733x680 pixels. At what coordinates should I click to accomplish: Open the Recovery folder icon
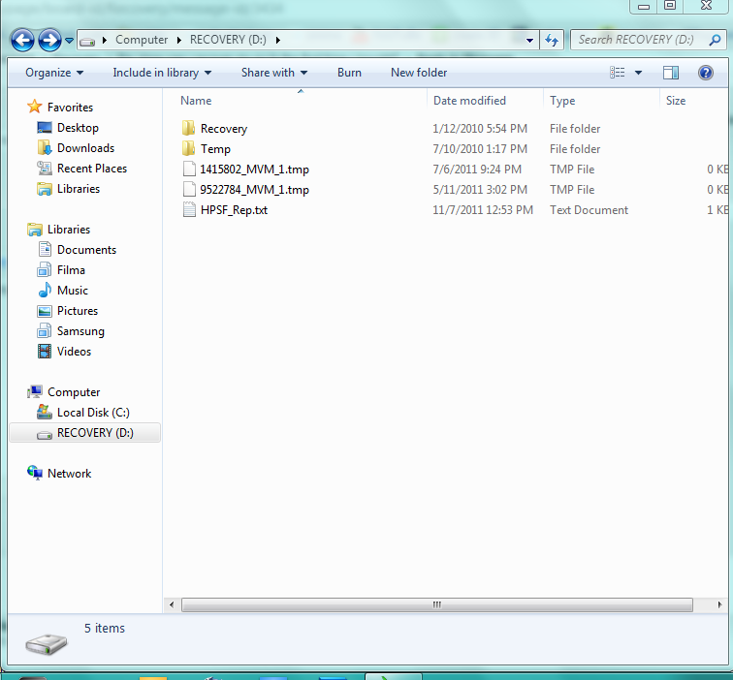189,129
